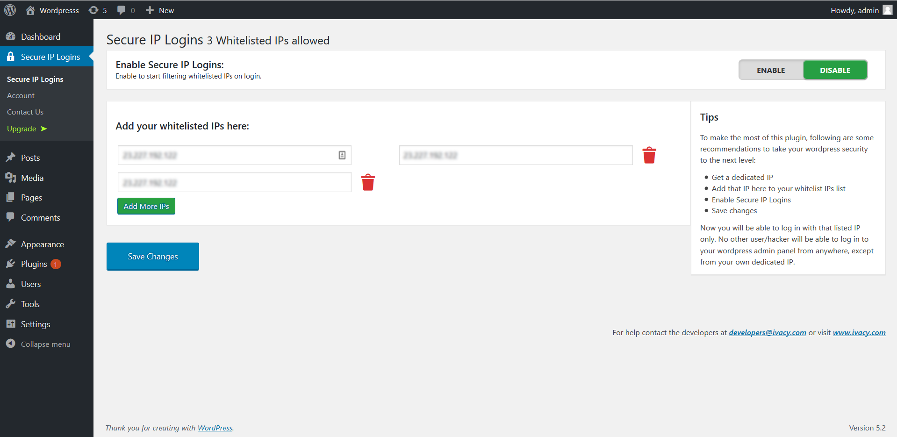897x437 pixels.
Task: Click the Plugins plug icon with badge
Action: tap(11, 264)
